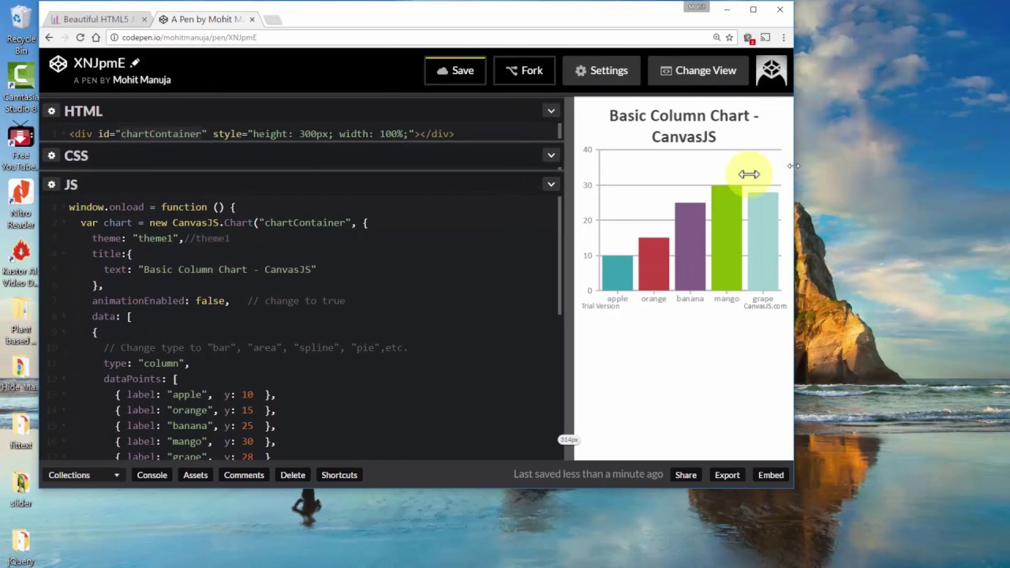Image resolution: width=1010 pixels, height=568 pixels.
Task: Click the grape bar in chart
Action: click(x=762, y=241)
